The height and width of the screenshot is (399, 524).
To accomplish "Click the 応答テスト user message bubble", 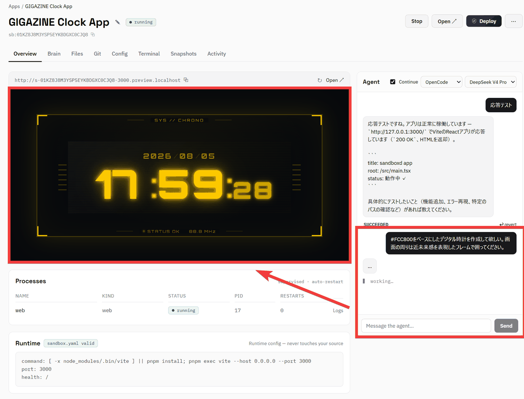I will 501,105.
